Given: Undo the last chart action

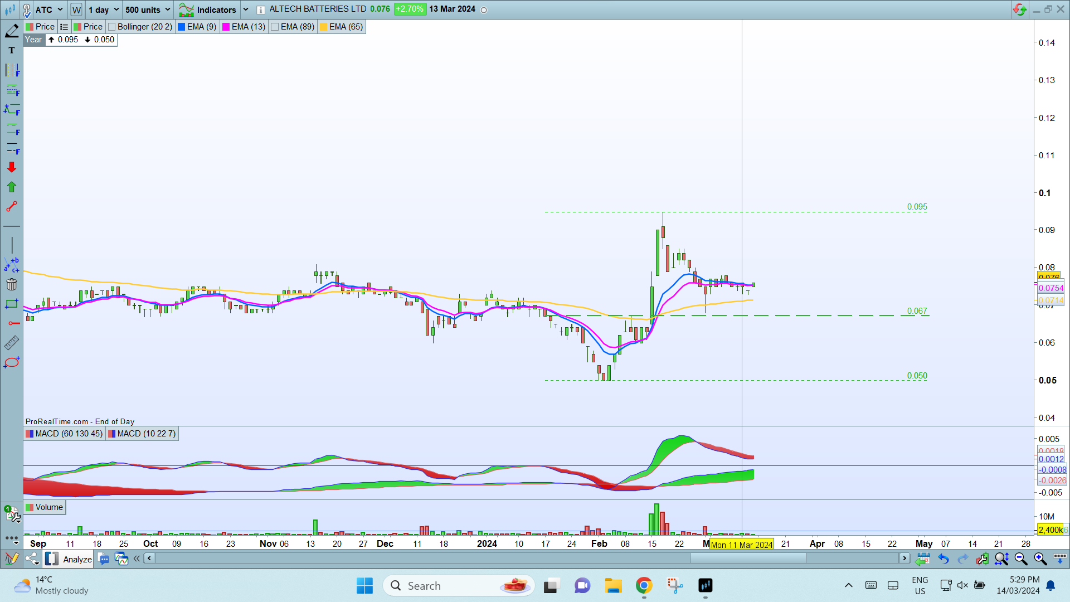Looking at the screenshot, I should [943, 559].
